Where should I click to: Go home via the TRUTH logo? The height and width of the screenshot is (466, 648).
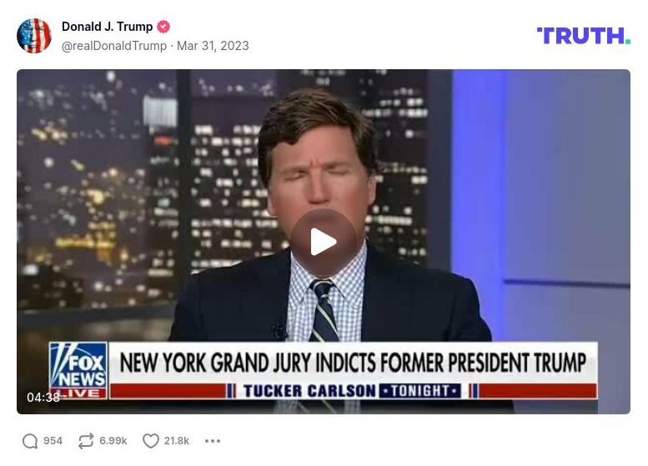(584, 36)
